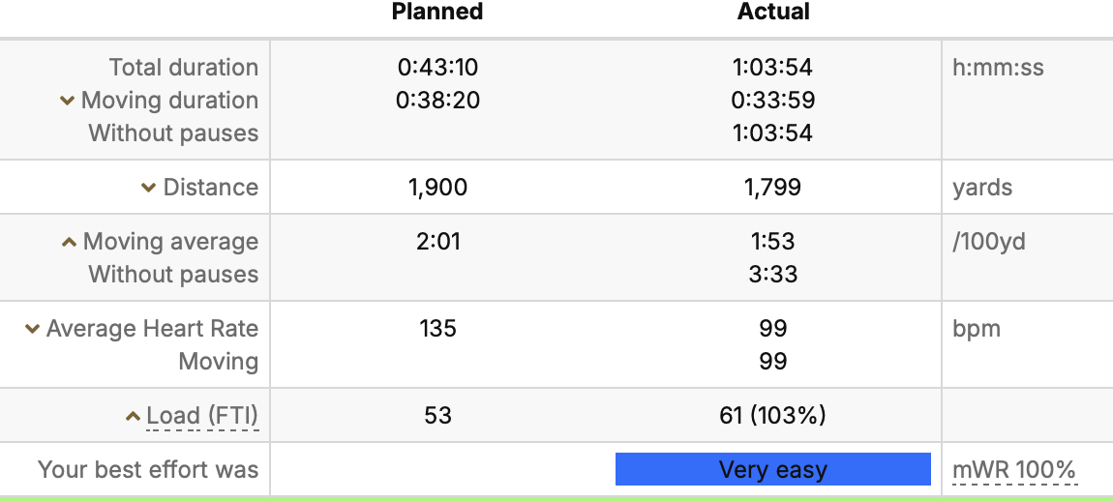The width and height of the screenshot is (1113, 501).
Task: Click planned total duration 0:43:10
Action: point(438,68)
